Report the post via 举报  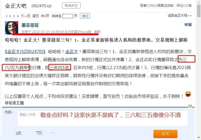[x=188, y=25]
